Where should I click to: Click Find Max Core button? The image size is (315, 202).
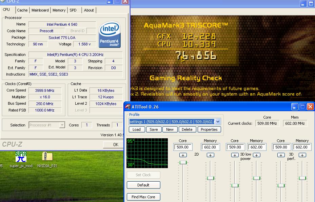tap(143, 197)
